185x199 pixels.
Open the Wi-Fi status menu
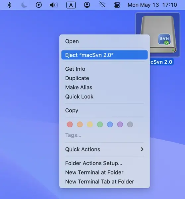(102, 5)
